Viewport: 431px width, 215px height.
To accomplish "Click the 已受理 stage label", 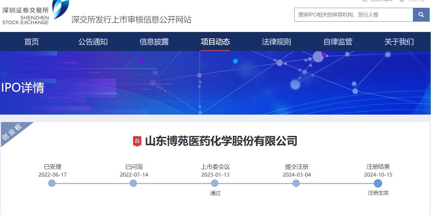I will 53,167.
